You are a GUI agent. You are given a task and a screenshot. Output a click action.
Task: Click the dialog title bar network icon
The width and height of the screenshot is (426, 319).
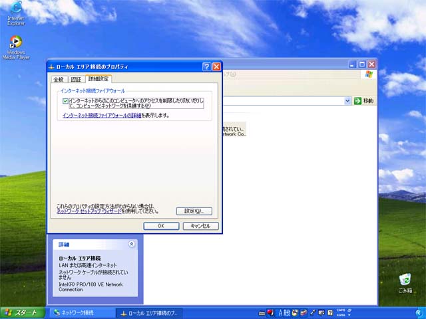pyautogui.click(x=51, y=66)
